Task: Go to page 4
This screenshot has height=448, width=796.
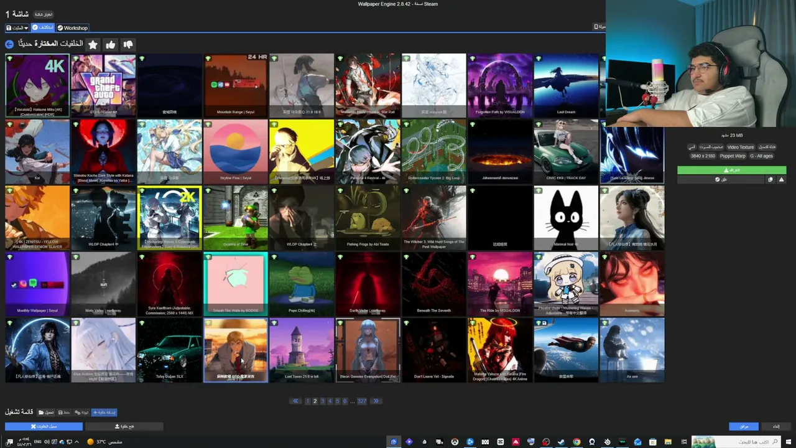Action: tap(330, 401)
